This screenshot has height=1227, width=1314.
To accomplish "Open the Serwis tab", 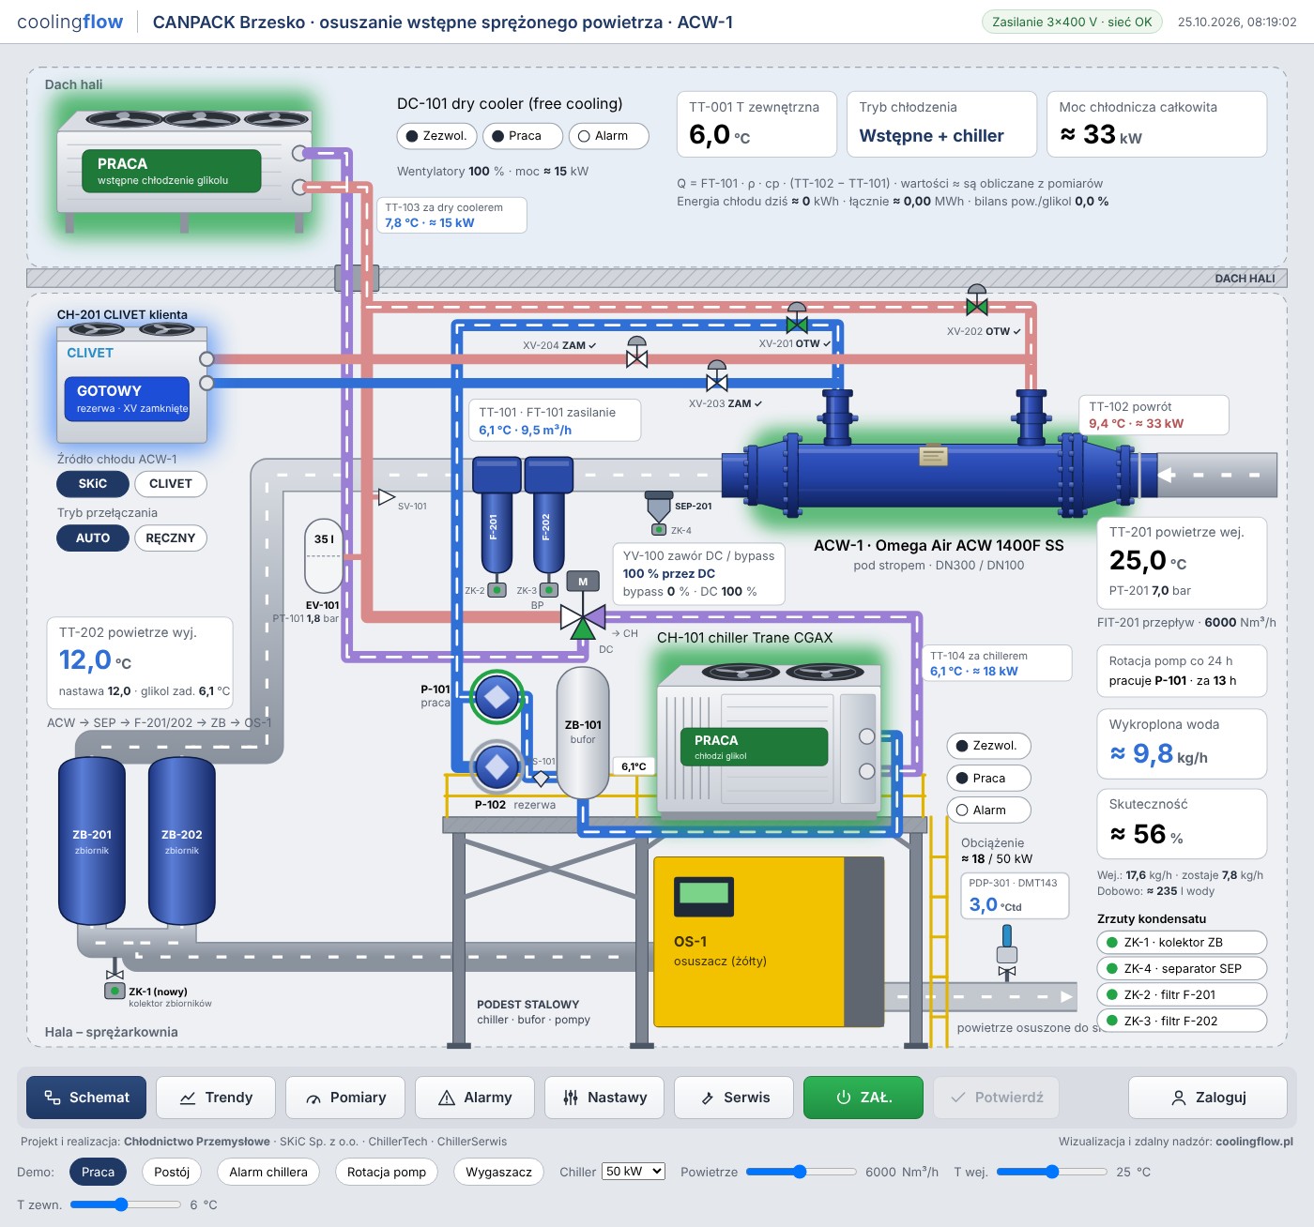I will tap(734, 1098).
